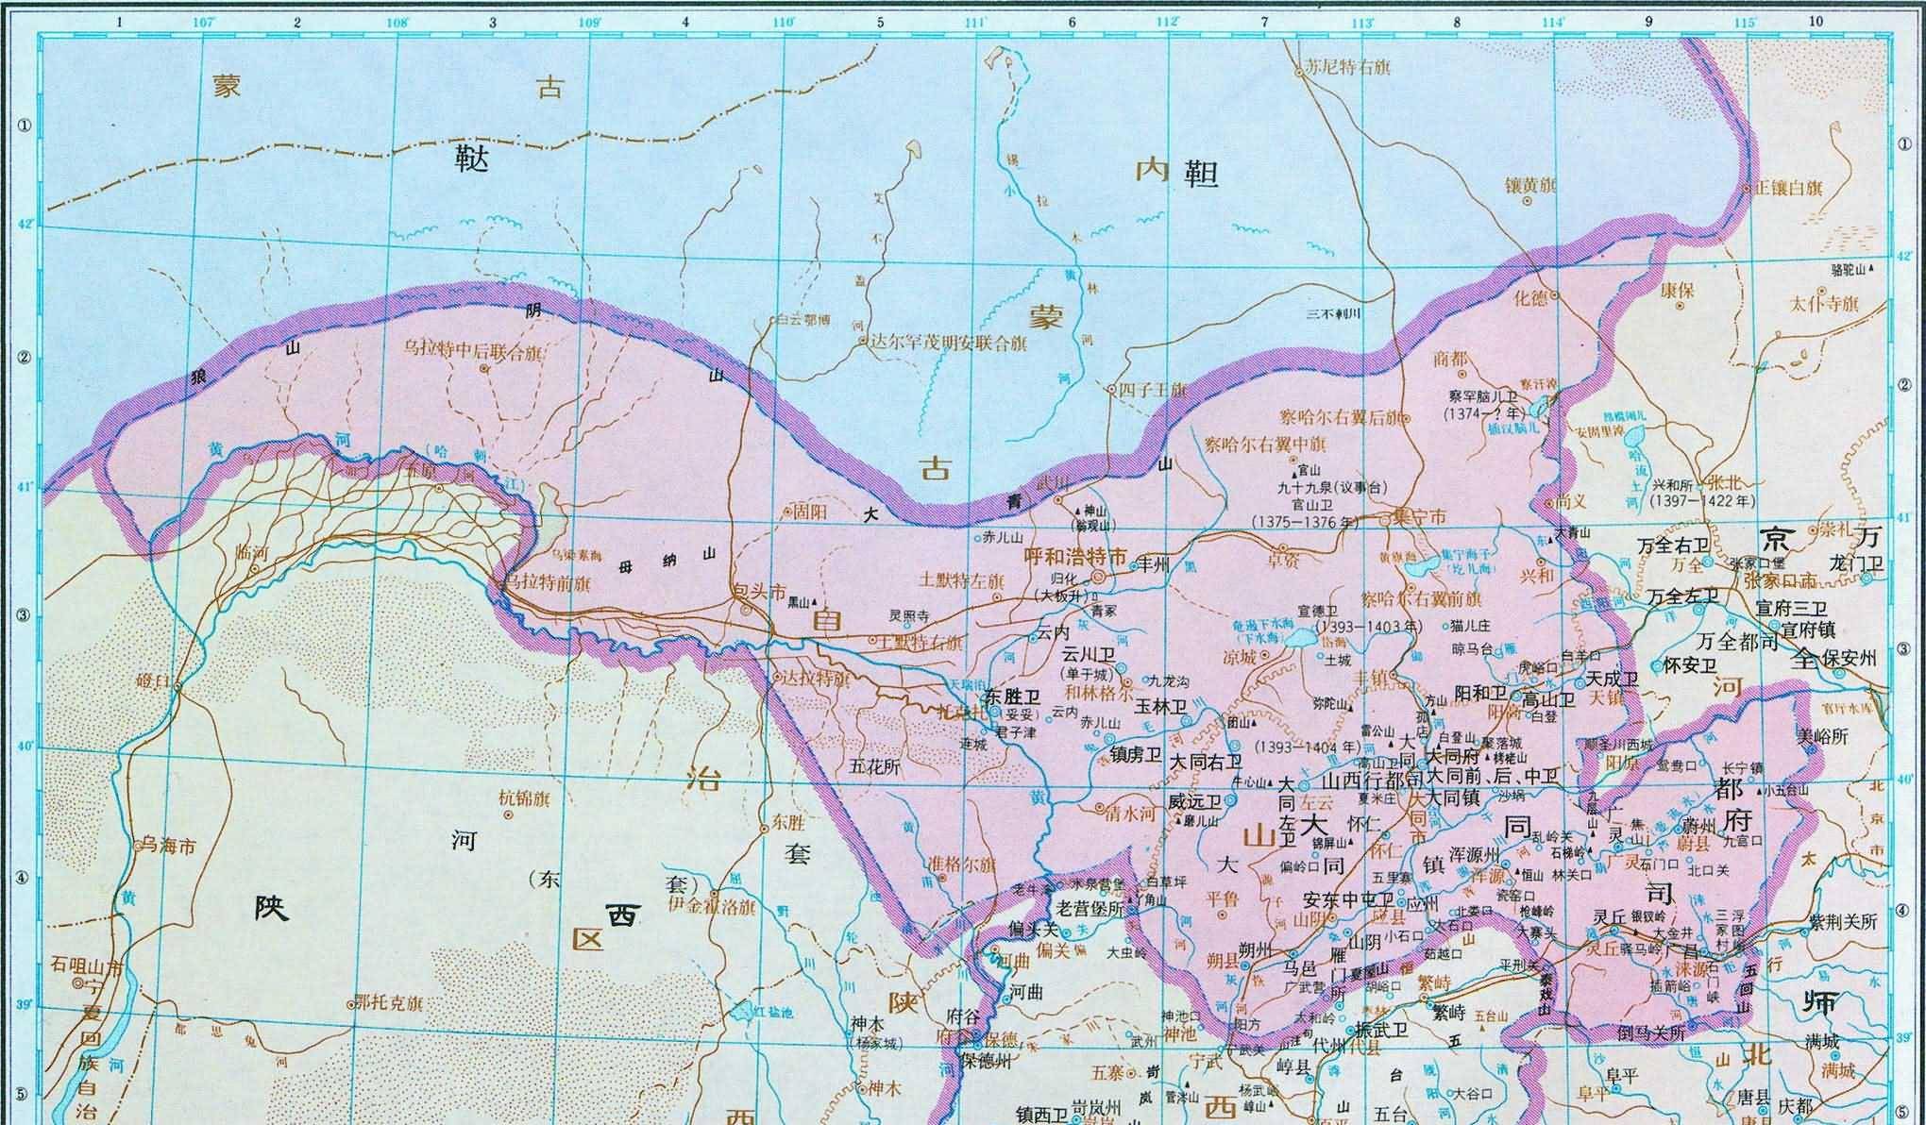Screen dimensions: 1926x1125
Task: Click the 包头市 city label
Action: click(x=760, y=592)
